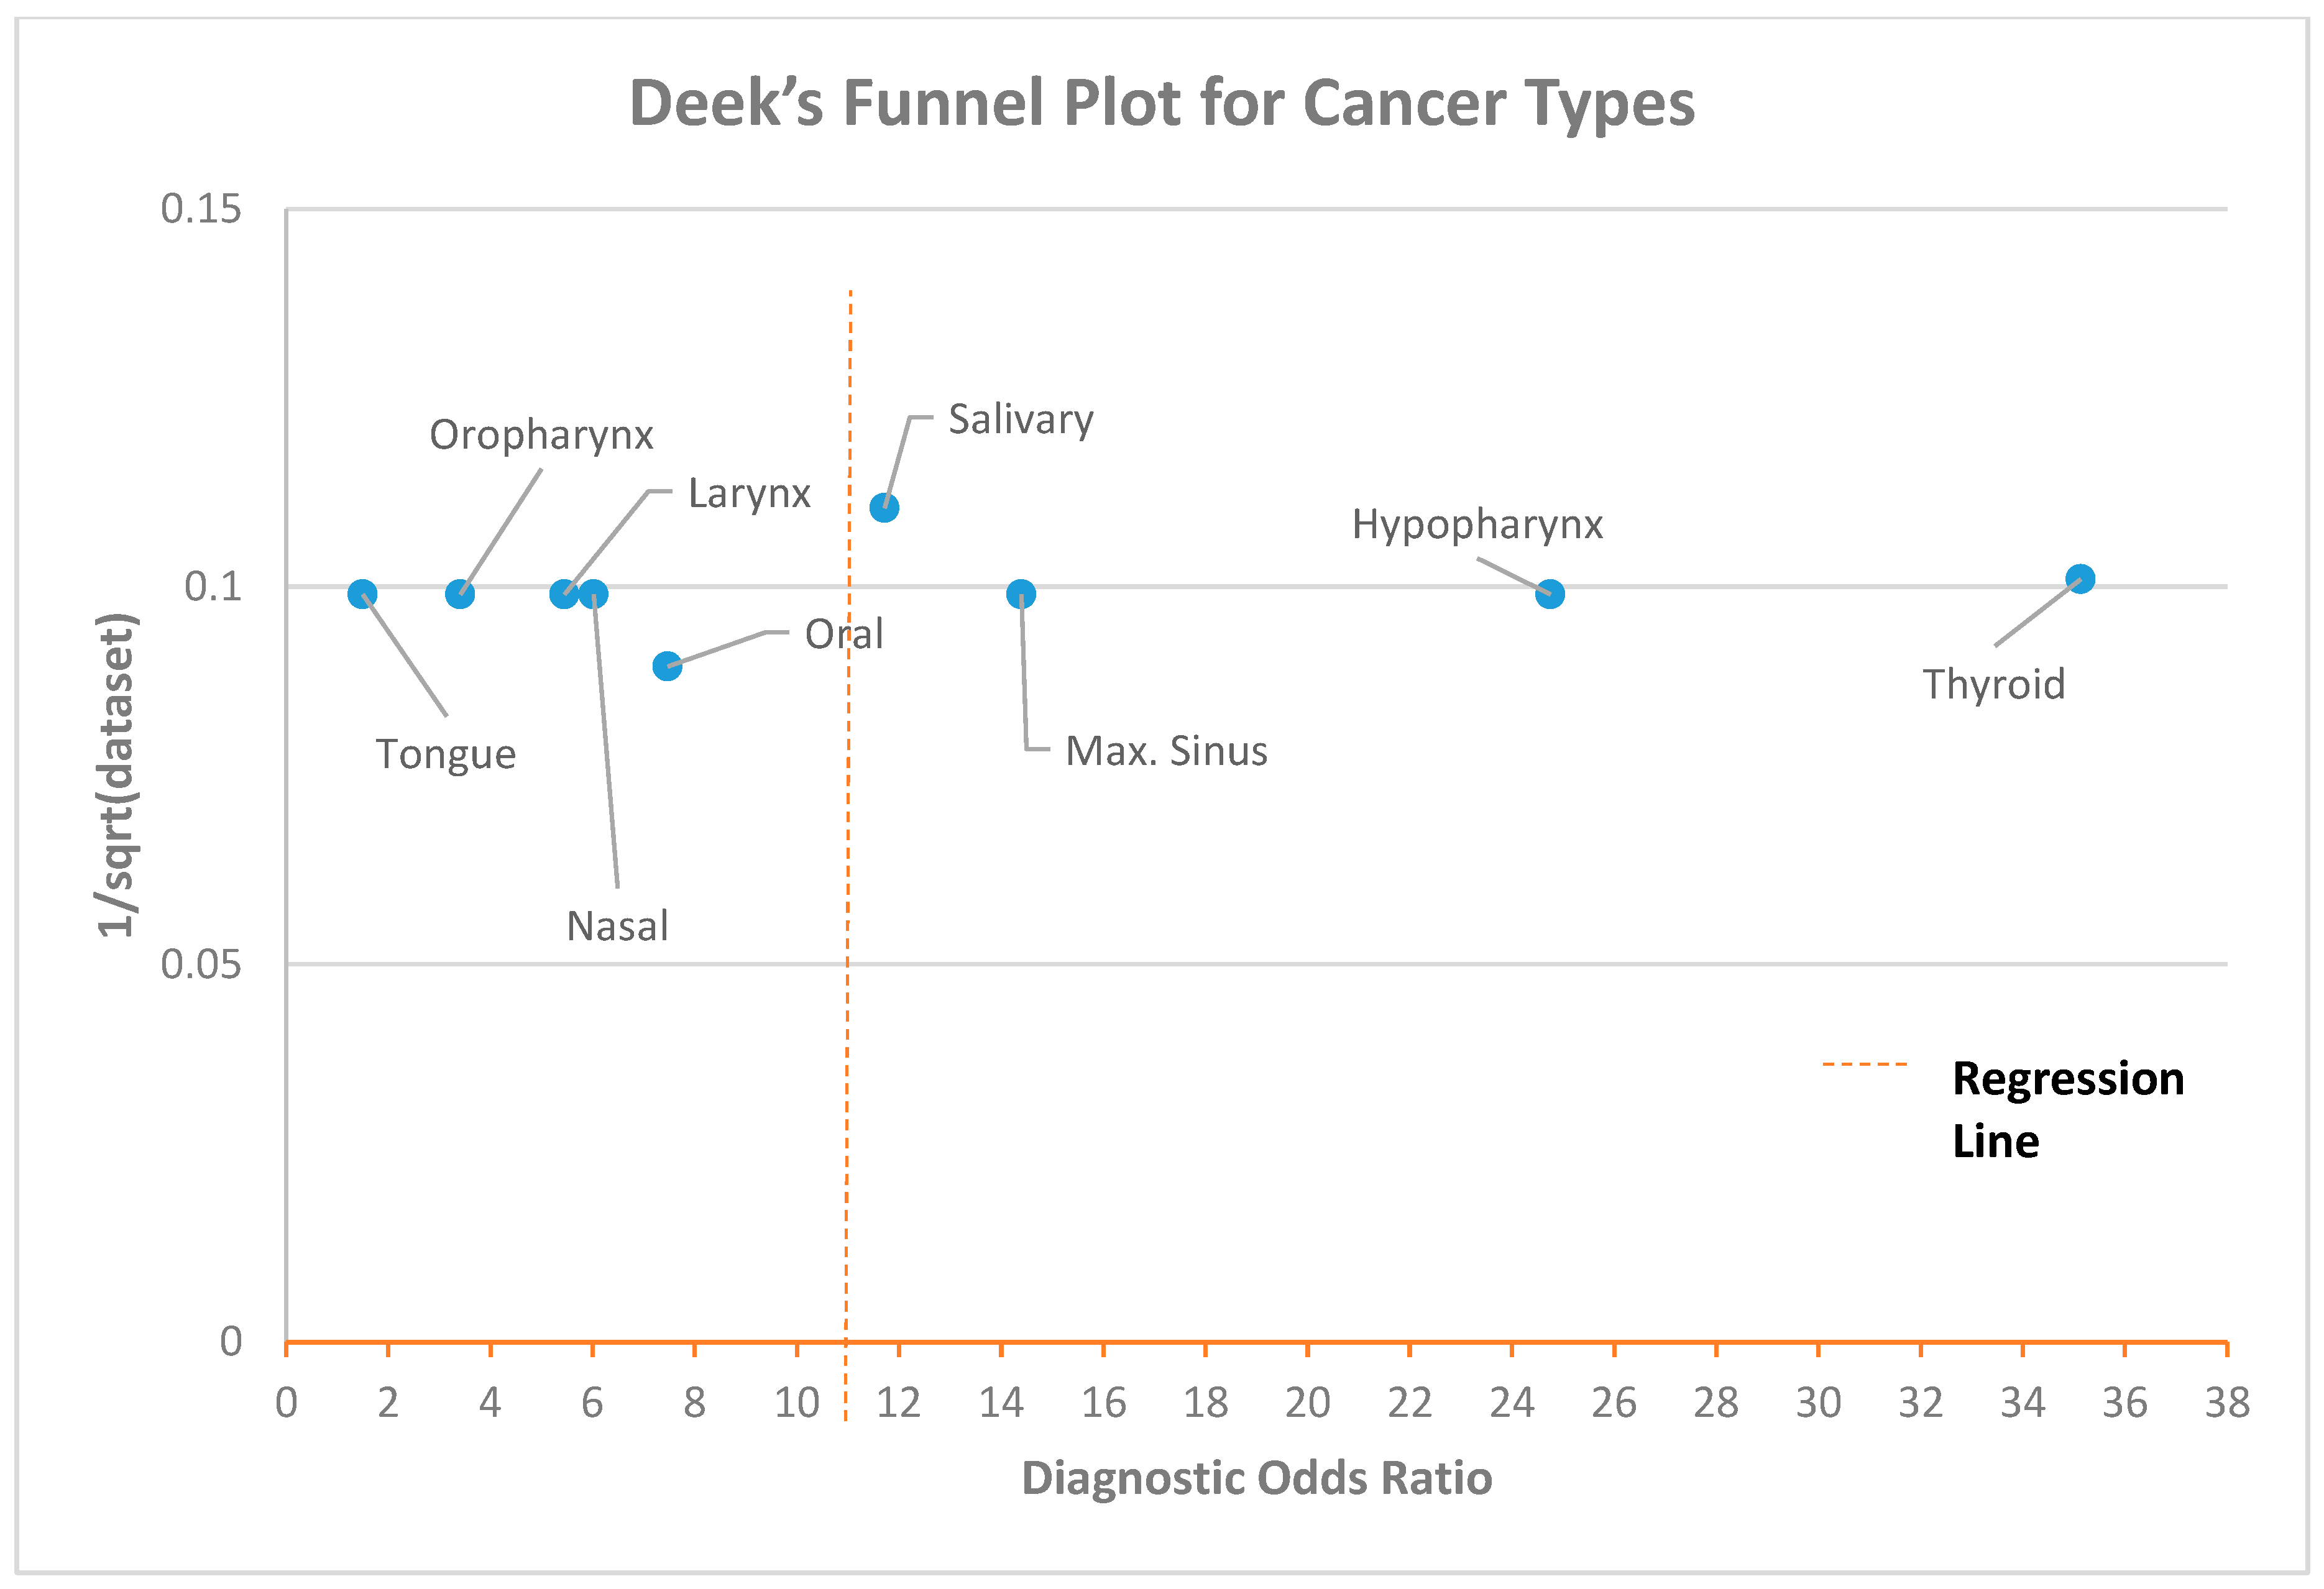Select the Hypopharynx label text
Screen dimensions: 2324x1589
coord(1477,525)
